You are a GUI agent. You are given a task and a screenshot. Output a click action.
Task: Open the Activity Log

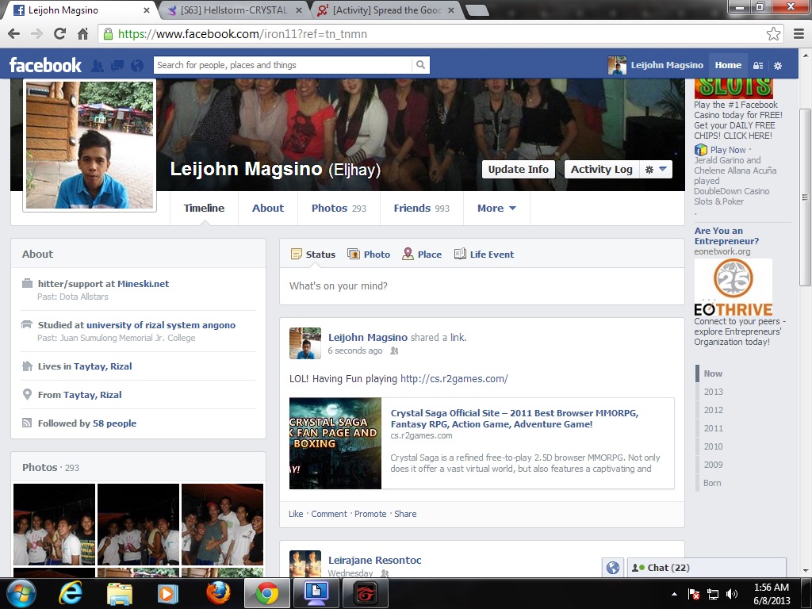pyautogui.click(x=601, y=169)
